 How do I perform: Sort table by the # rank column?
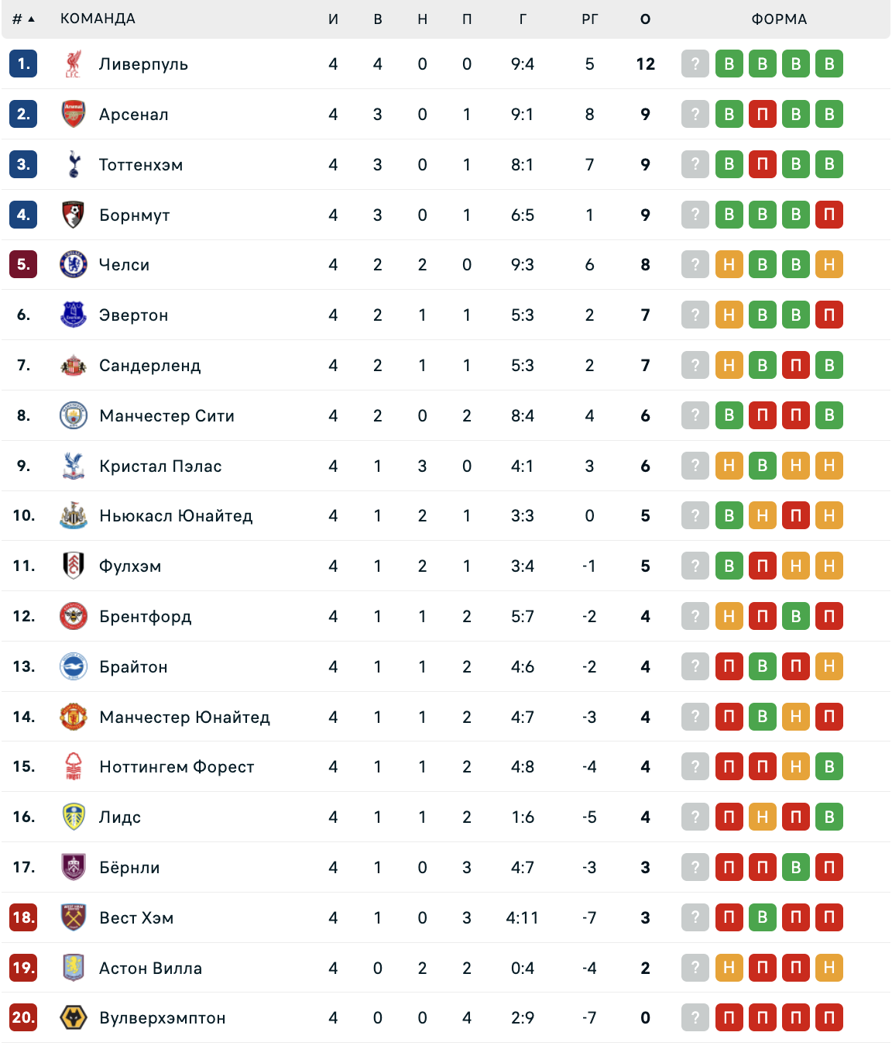coord(23,19)
